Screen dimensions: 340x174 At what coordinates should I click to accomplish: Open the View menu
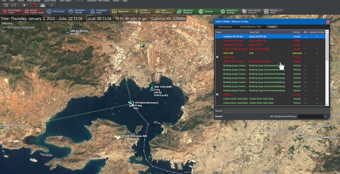point(12,1)
